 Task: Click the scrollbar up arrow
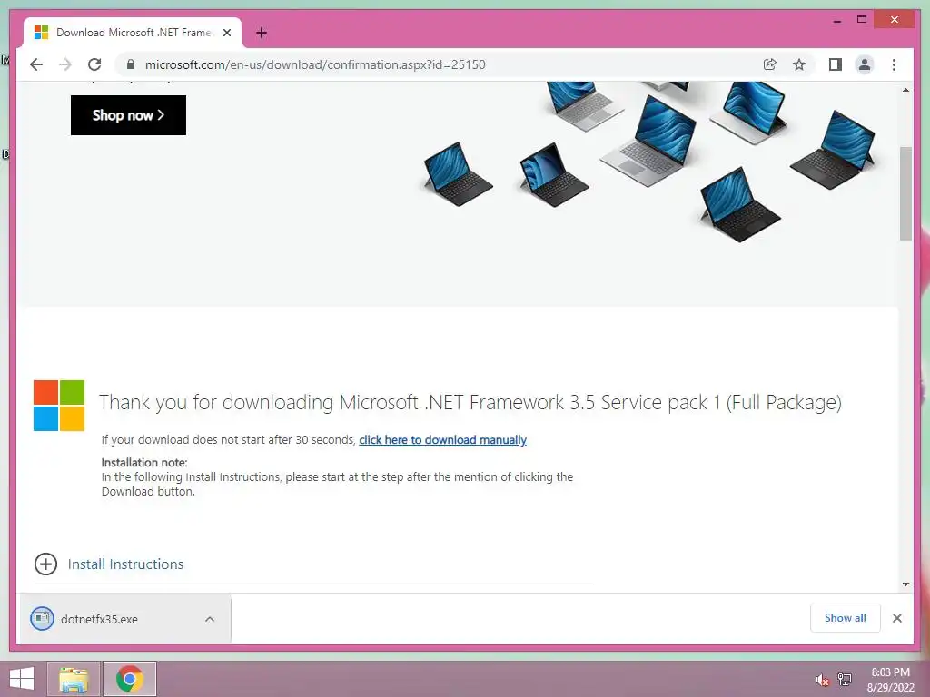tap(905, 90)
